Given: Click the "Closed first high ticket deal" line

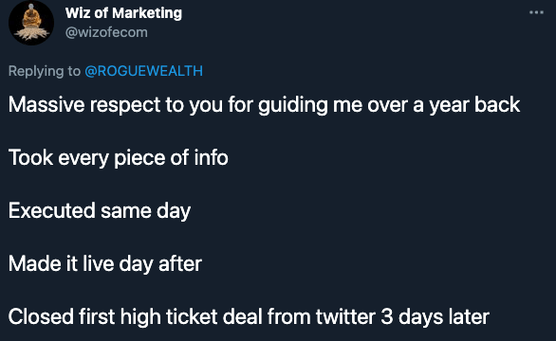Looking at the screenshot, I should pos(249,316).
